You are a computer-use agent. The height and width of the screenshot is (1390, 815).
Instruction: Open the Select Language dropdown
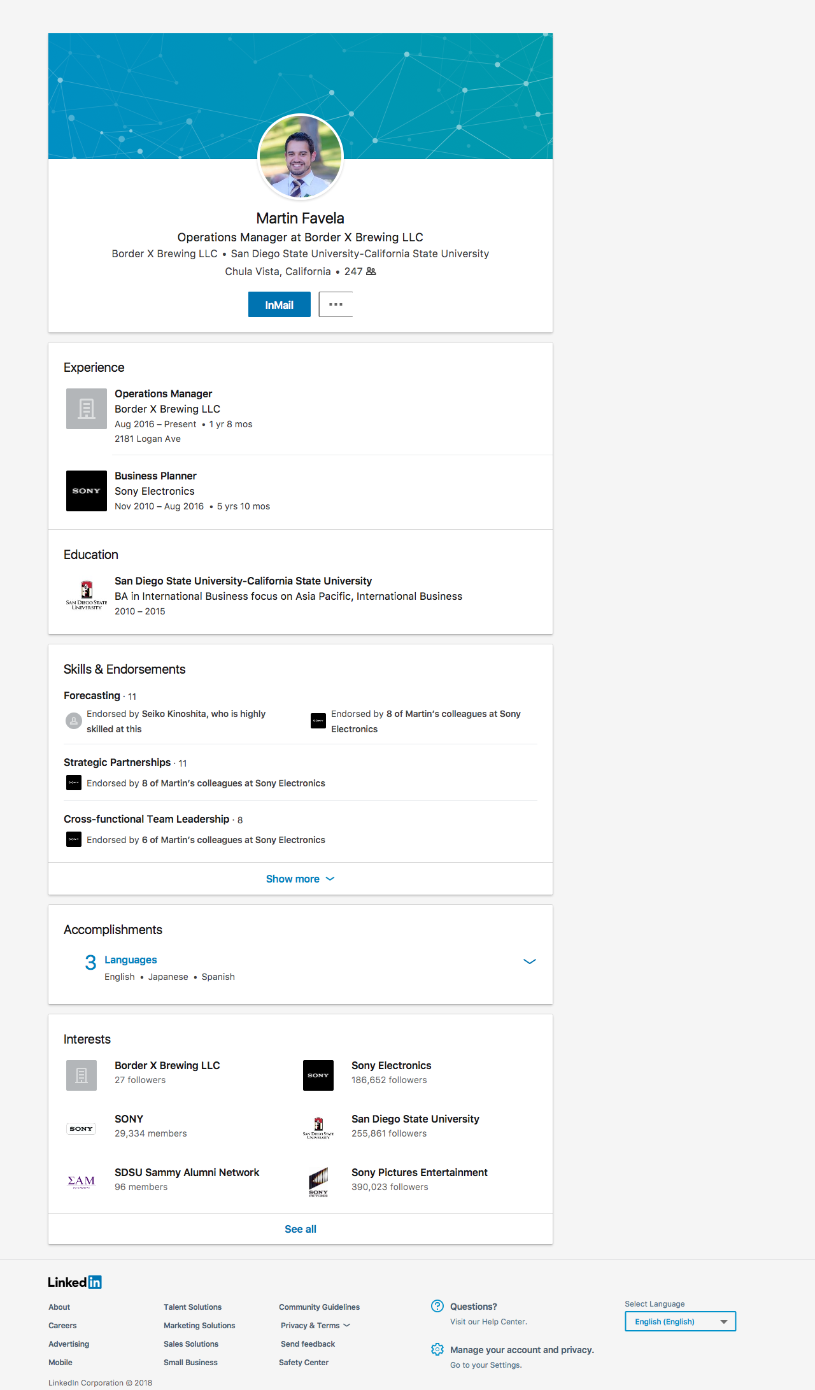tap(680, 1321)
